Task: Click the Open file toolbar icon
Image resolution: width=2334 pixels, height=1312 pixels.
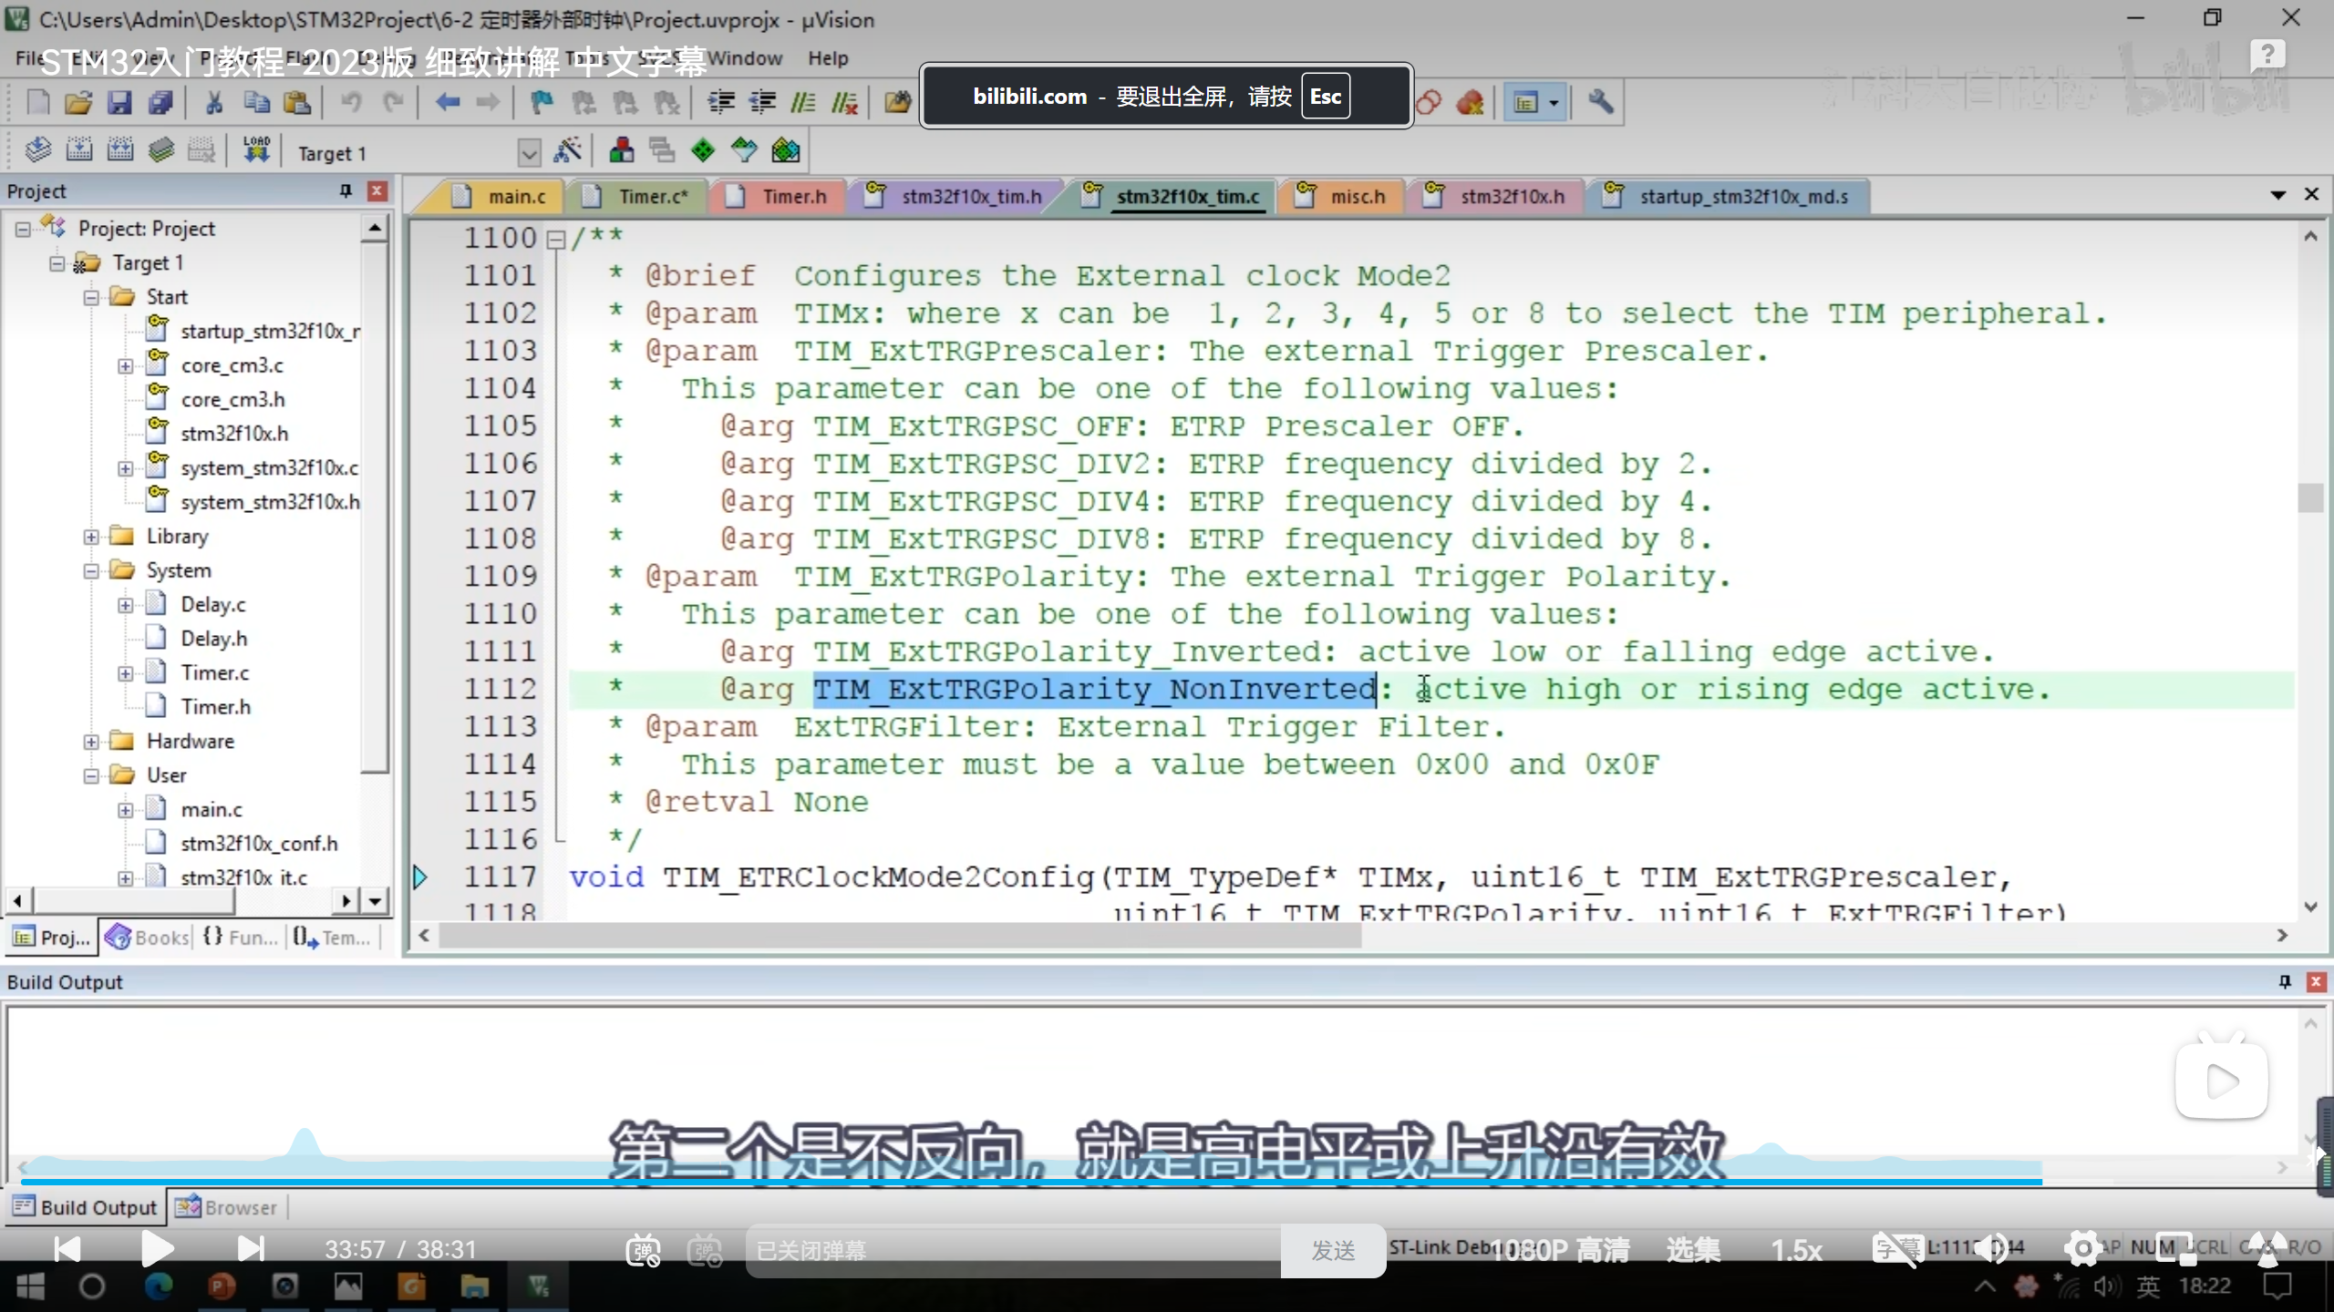Action: coord(78,102)
